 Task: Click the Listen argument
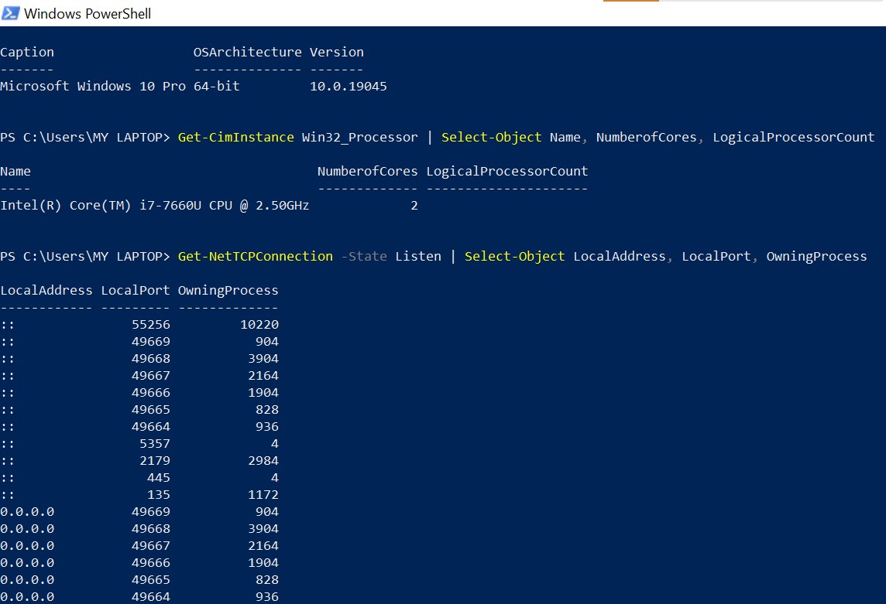418,256
